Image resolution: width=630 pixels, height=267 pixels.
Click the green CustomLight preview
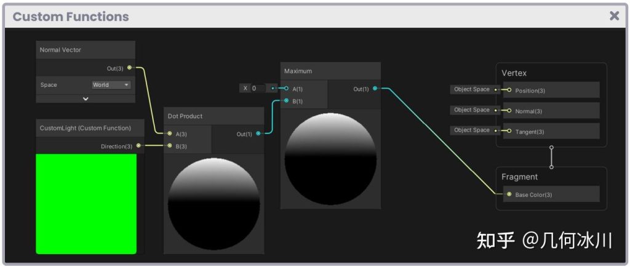(86, 204)
